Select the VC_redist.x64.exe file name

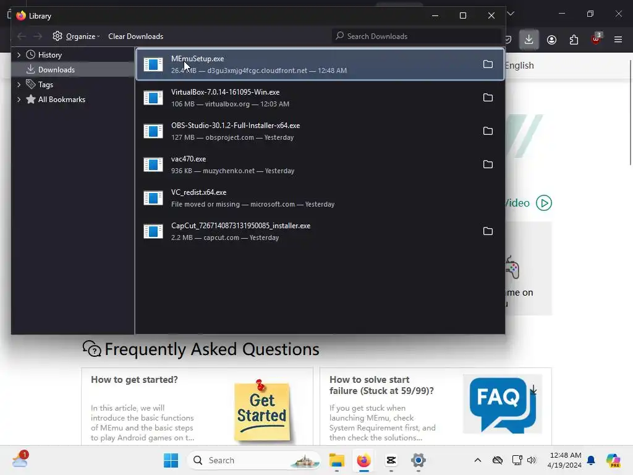(x=198, y=192)
